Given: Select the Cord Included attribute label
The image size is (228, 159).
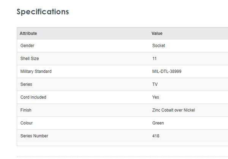Looking at the screenshot, I should (33, 97).
